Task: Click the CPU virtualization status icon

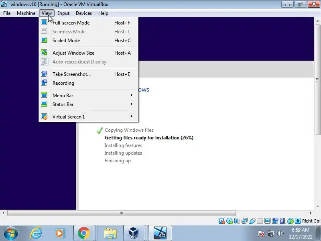Action: 282,221
